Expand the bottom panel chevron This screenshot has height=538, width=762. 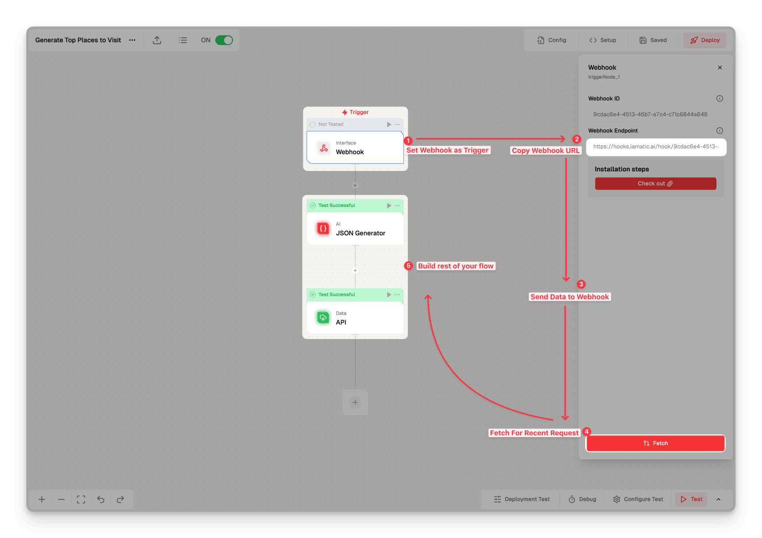point(718,499)
